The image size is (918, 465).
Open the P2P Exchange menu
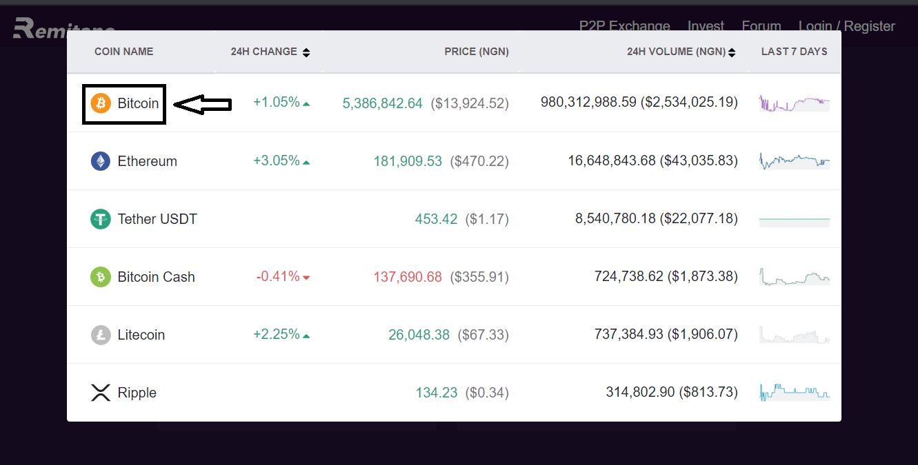(x=624, y=26)
